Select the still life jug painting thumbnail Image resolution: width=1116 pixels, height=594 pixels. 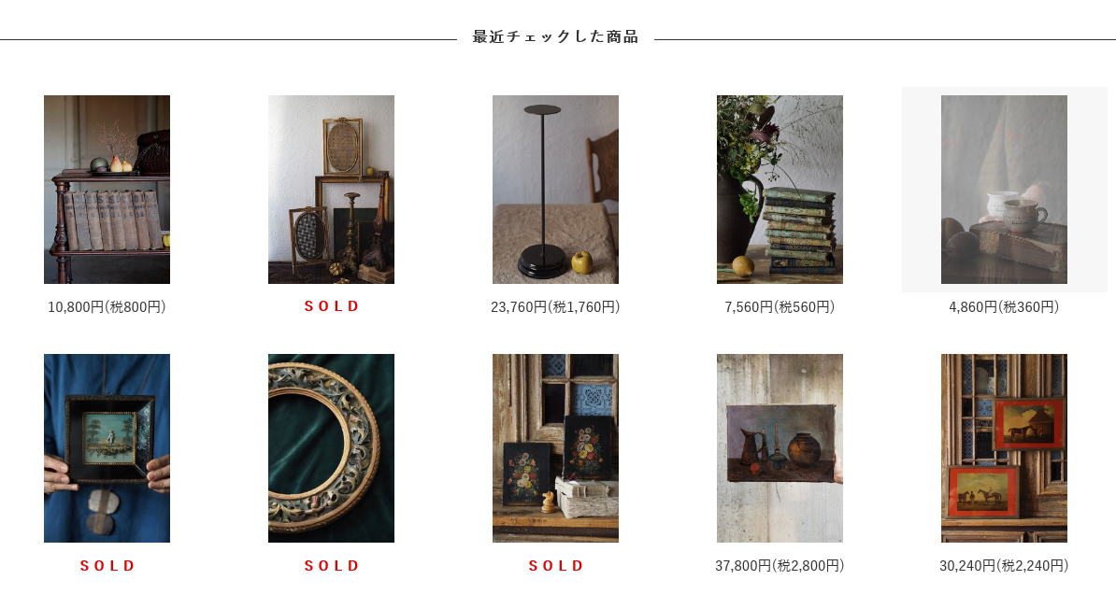(x=780, y=448)
